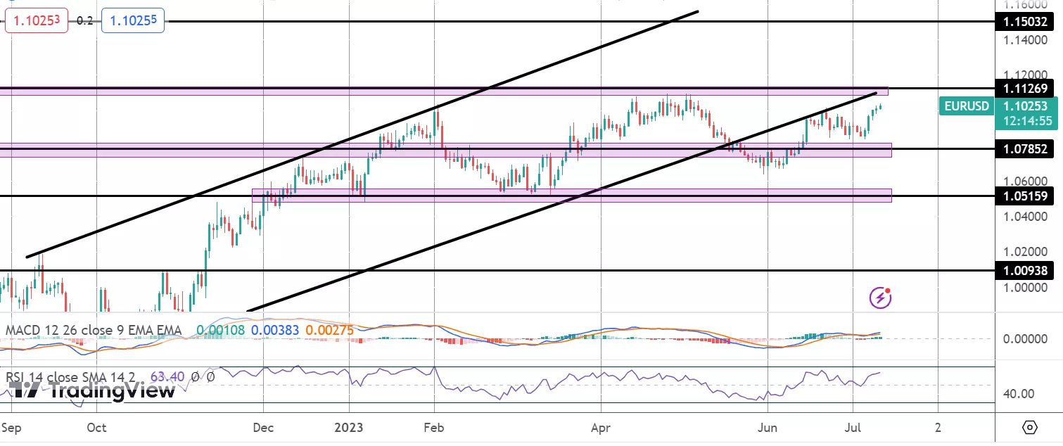Click the 0.2 spread value
Screen dimensions: 1063x446
click(x=84, y=21)
